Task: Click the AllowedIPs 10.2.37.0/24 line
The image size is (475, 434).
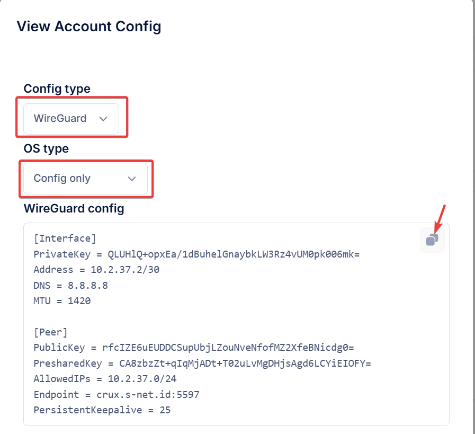Action: (x=105, y=378)
